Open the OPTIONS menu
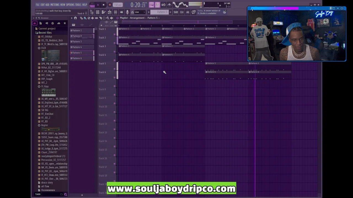353x198 pixels. click(70, 5)
